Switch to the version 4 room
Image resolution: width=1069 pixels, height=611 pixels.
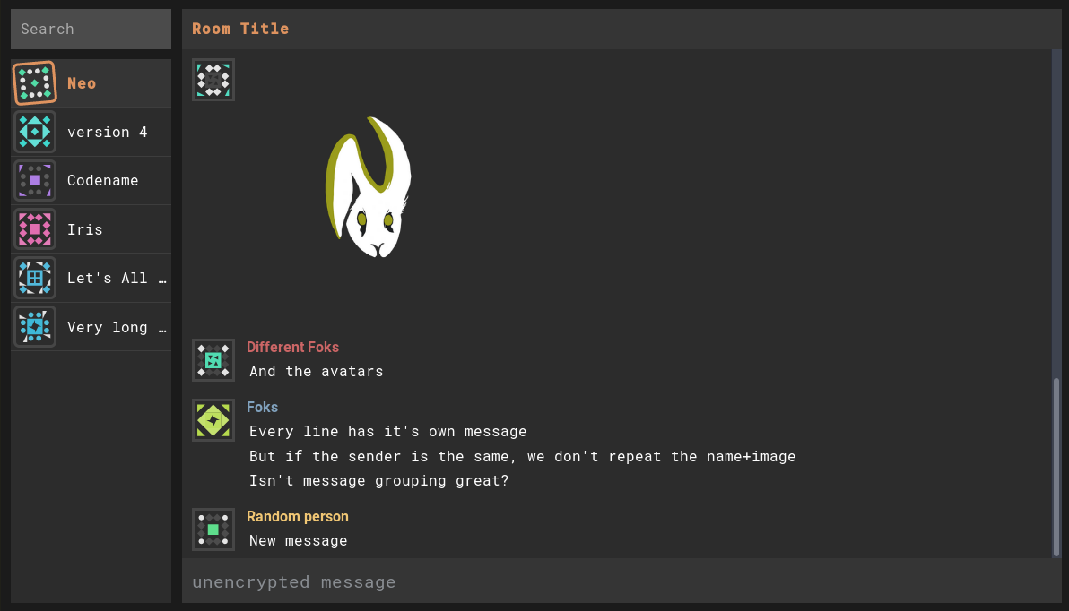pos(108,132)
